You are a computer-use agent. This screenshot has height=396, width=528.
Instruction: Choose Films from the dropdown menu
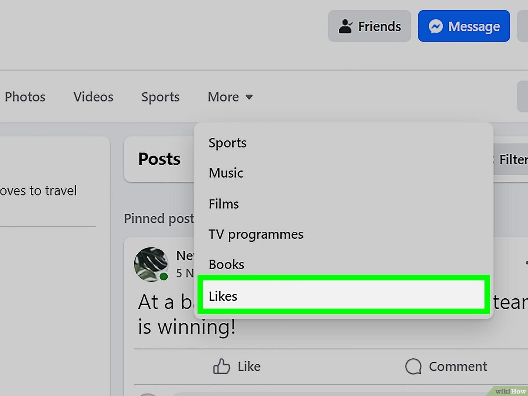[x=224, y=204]
